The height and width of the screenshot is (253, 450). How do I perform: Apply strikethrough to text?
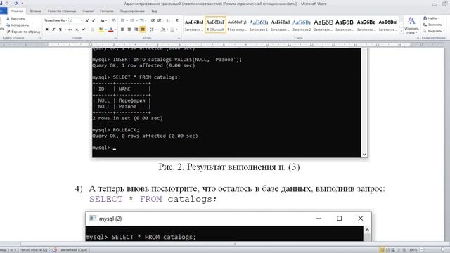pyautogui.click(x=70, y=30)
